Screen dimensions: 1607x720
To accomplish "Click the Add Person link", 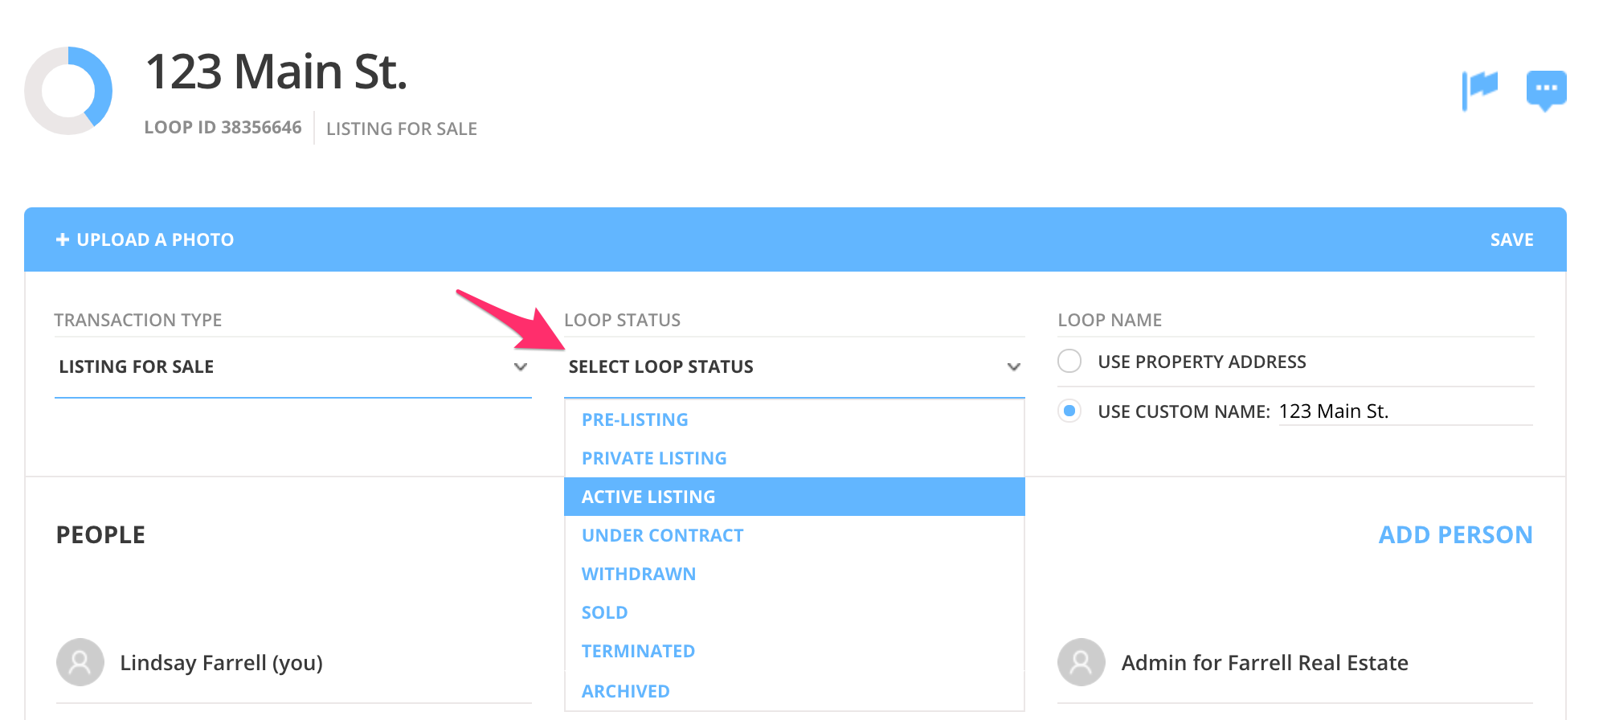I will [x=1457, y=534].
